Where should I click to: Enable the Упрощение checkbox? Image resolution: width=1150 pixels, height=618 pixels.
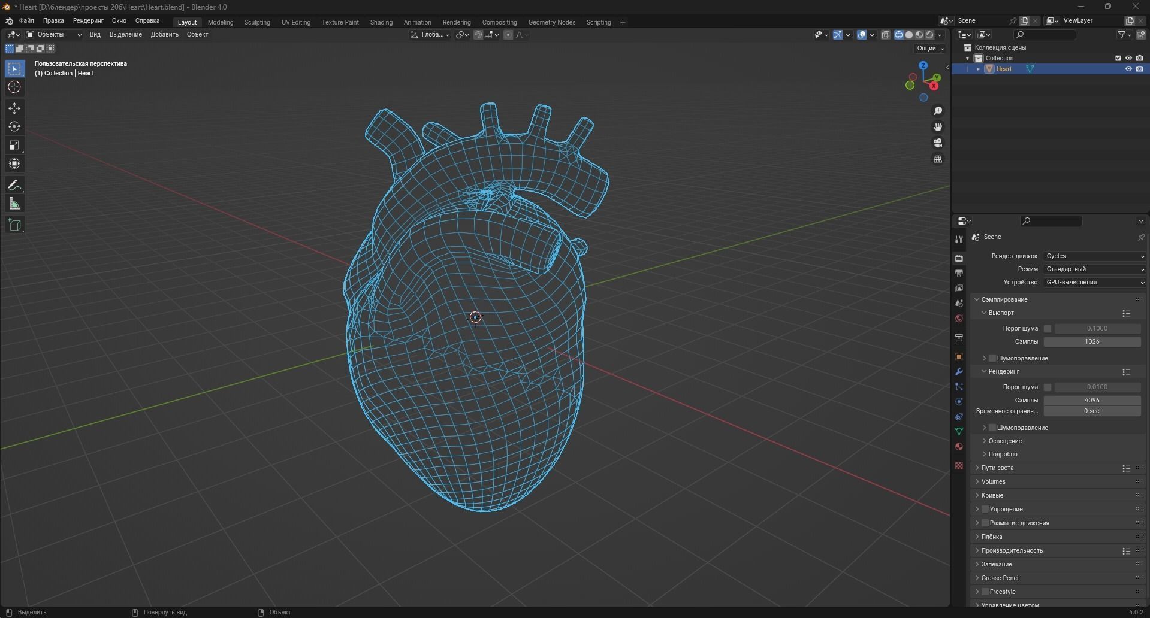[x=985, y=509]
